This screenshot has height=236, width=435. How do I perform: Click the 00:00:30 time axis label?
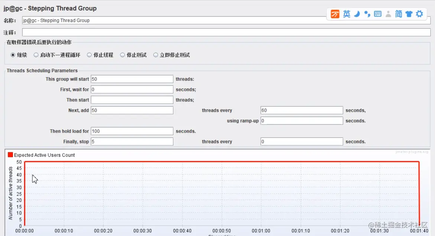coord(143,231)
